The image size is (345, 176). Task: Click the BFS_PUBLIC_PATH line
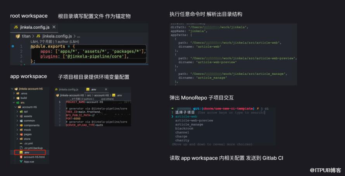pos(80,115)
